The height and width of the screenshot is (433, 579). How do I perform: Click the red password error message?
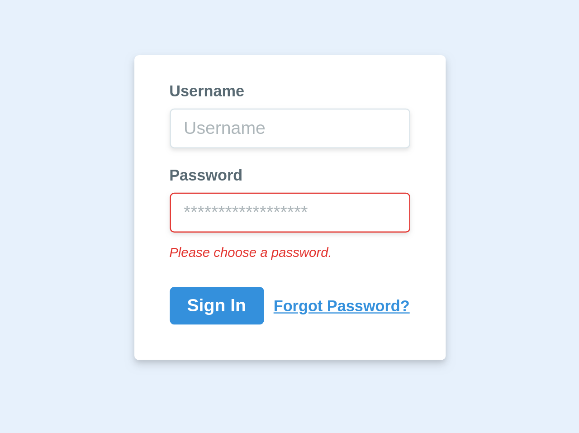click(x=251, y=252)
